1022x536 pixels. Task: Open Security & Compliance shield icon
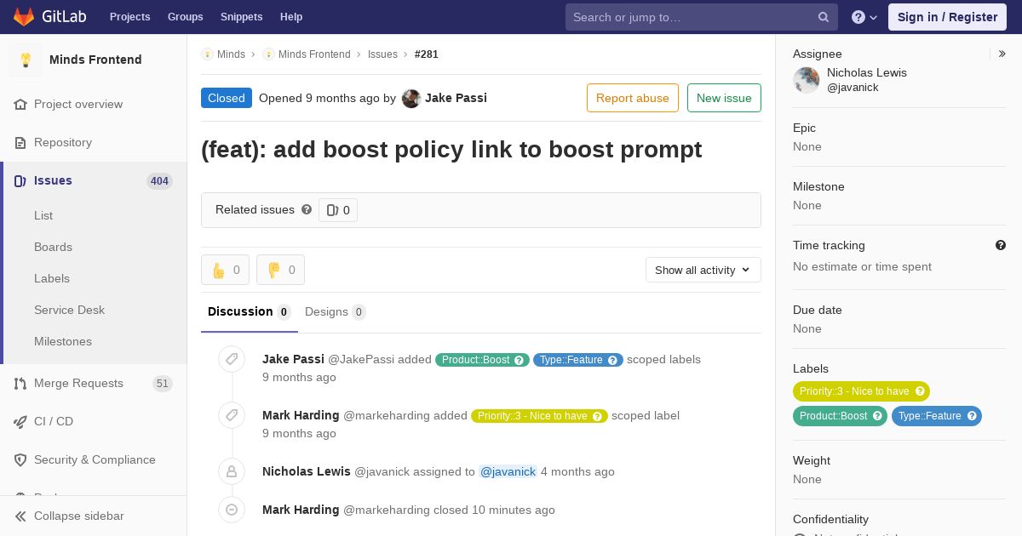click(20, 459)
